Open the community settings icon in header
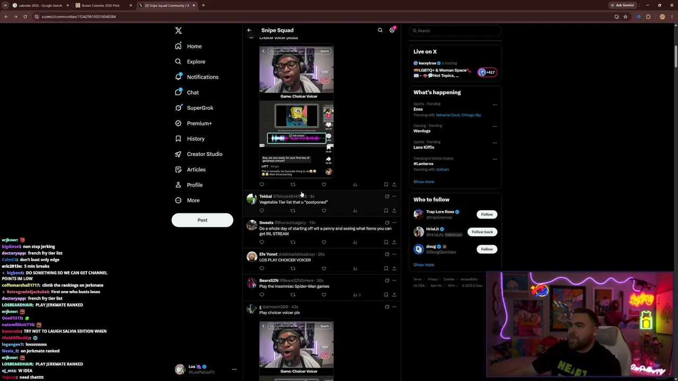This screenshot has height=381, width=678. [x=392, y=30]
